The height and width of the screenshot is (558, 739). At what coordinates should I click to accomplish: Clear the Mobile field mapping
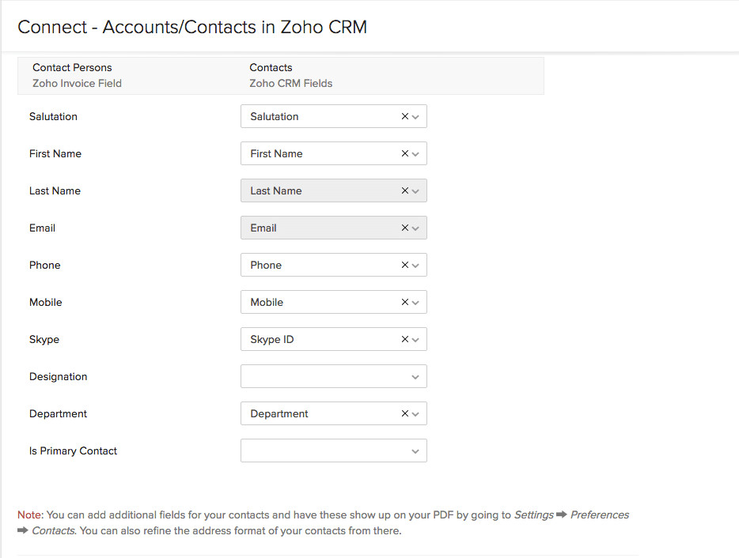click(404, 302)
